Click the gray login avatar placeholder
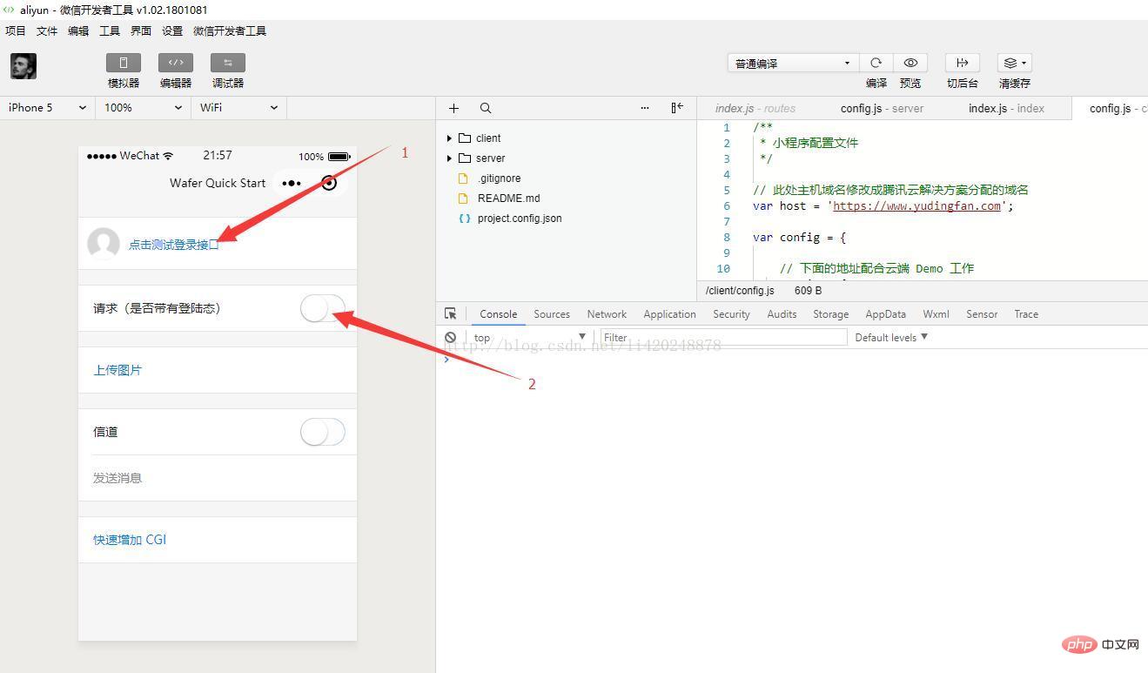1148x673 pixels. tap(104, 244)
